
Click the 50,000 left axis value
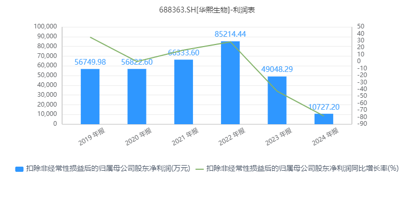[x=47, y=75]
